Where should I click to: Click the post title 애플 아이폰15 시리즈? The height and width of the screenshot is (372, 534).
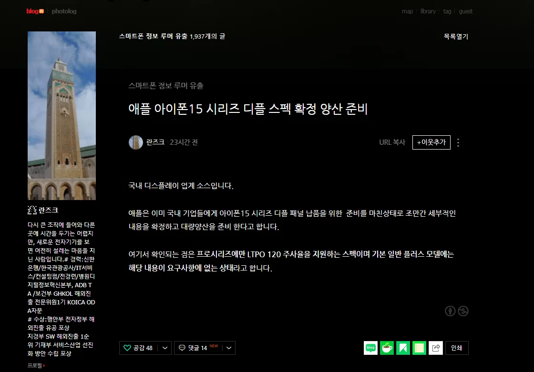coord(248,109)
